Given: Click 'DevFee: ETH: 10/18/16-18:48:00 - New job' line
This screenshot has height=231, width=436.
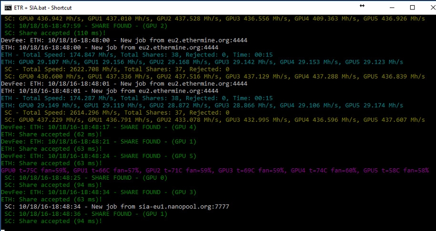Looking at the screenshot, I should pos(124,40).
